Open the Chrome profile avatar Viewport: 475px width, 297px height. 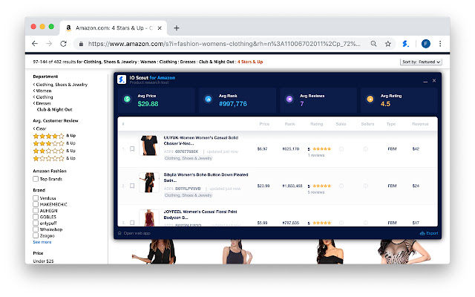tap(425, 44)
